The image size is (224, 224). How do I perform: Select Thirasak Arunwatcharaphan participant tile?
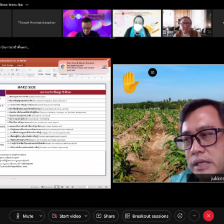[37, 23]
